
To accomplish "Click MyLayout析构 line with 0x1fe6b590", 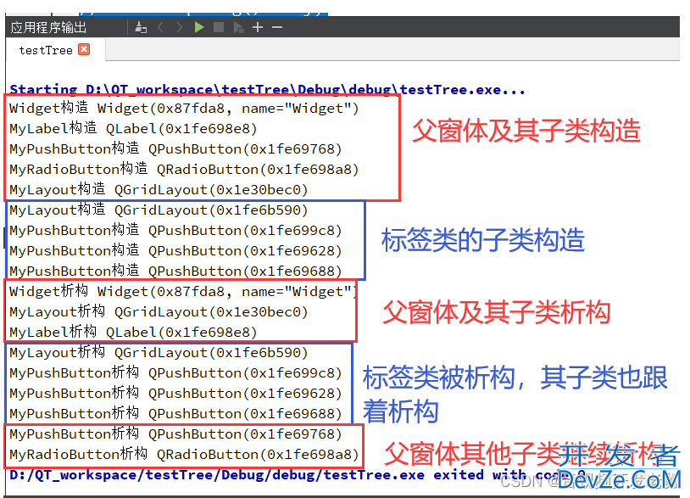I will coord(159,352).
